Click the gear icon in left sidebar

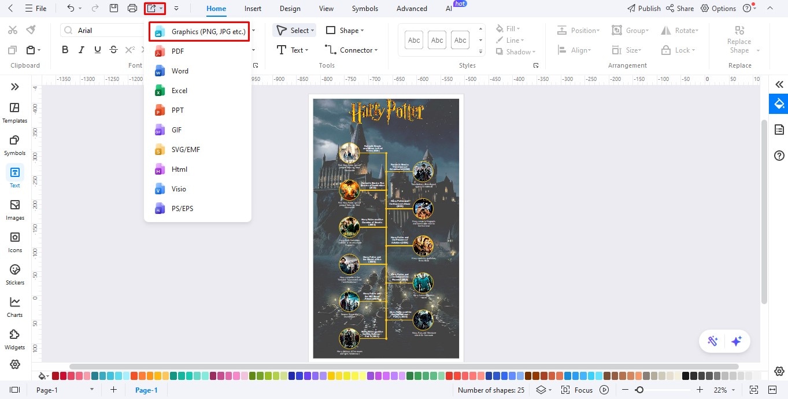tap(15, 364)
